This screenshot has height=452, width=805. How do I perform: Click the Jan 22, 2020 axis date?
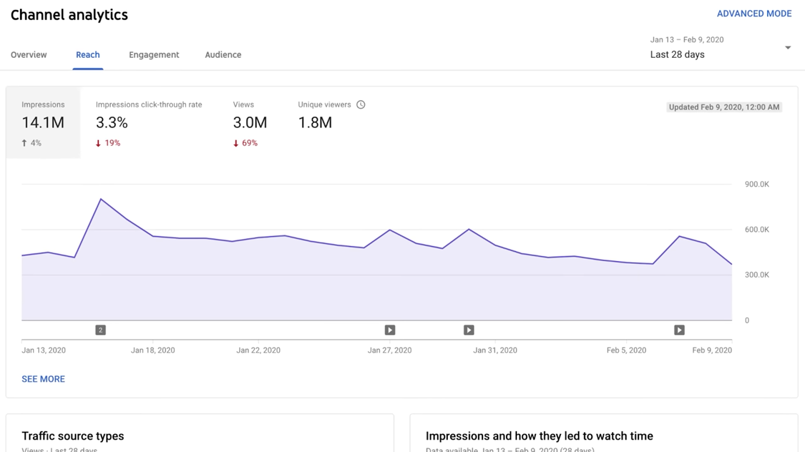click(259, 350)
